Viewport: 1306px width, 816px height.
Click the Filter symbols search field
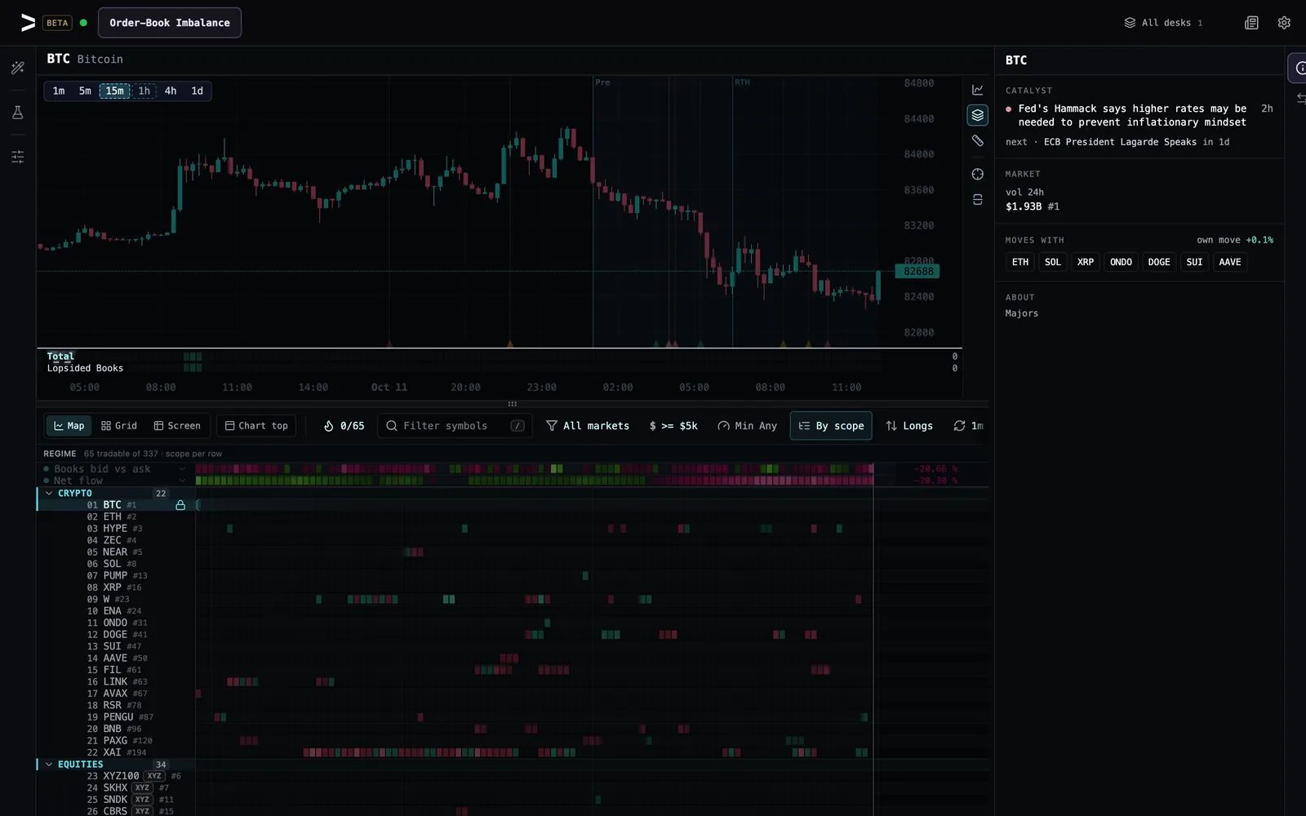pos(455,426)
